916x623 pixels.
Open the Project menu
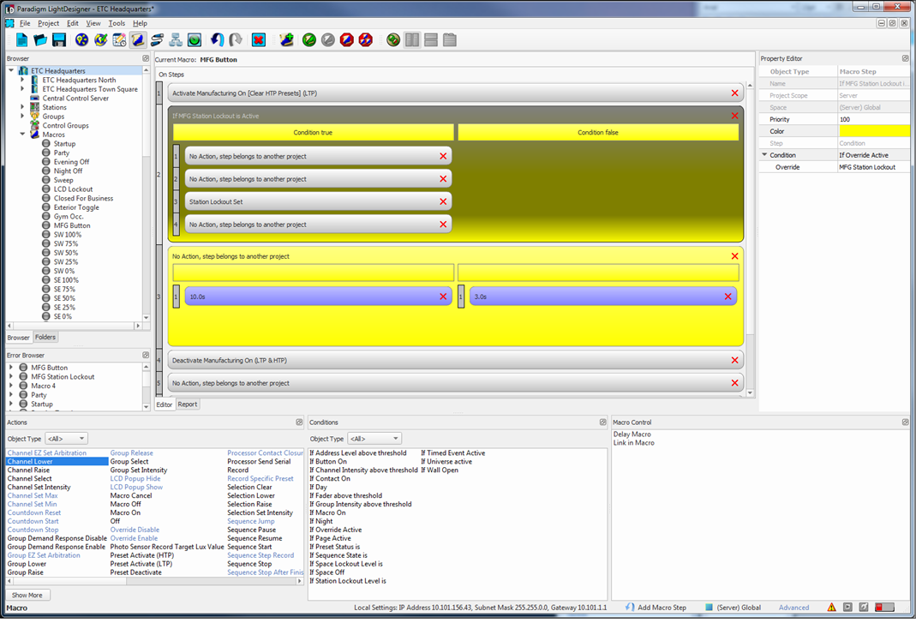point(48,23)
